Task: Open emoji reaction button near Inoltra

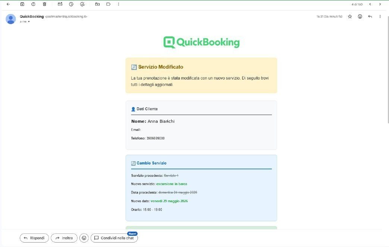Action: [84, 238]
